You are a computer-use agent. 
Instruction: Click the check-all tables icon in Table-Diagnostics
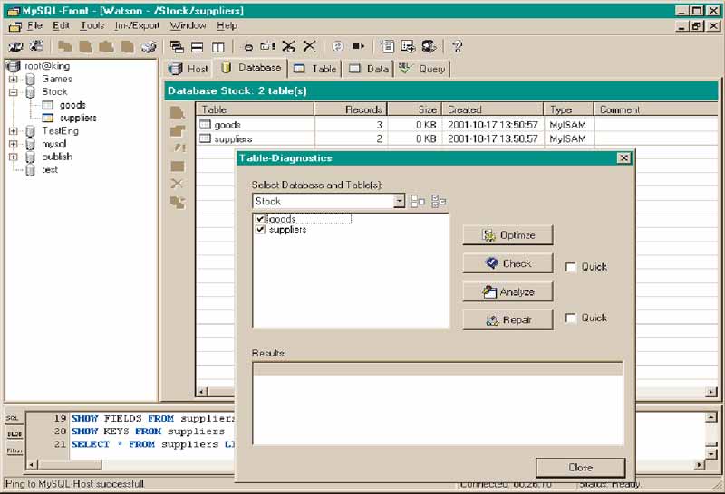point(439,201)
